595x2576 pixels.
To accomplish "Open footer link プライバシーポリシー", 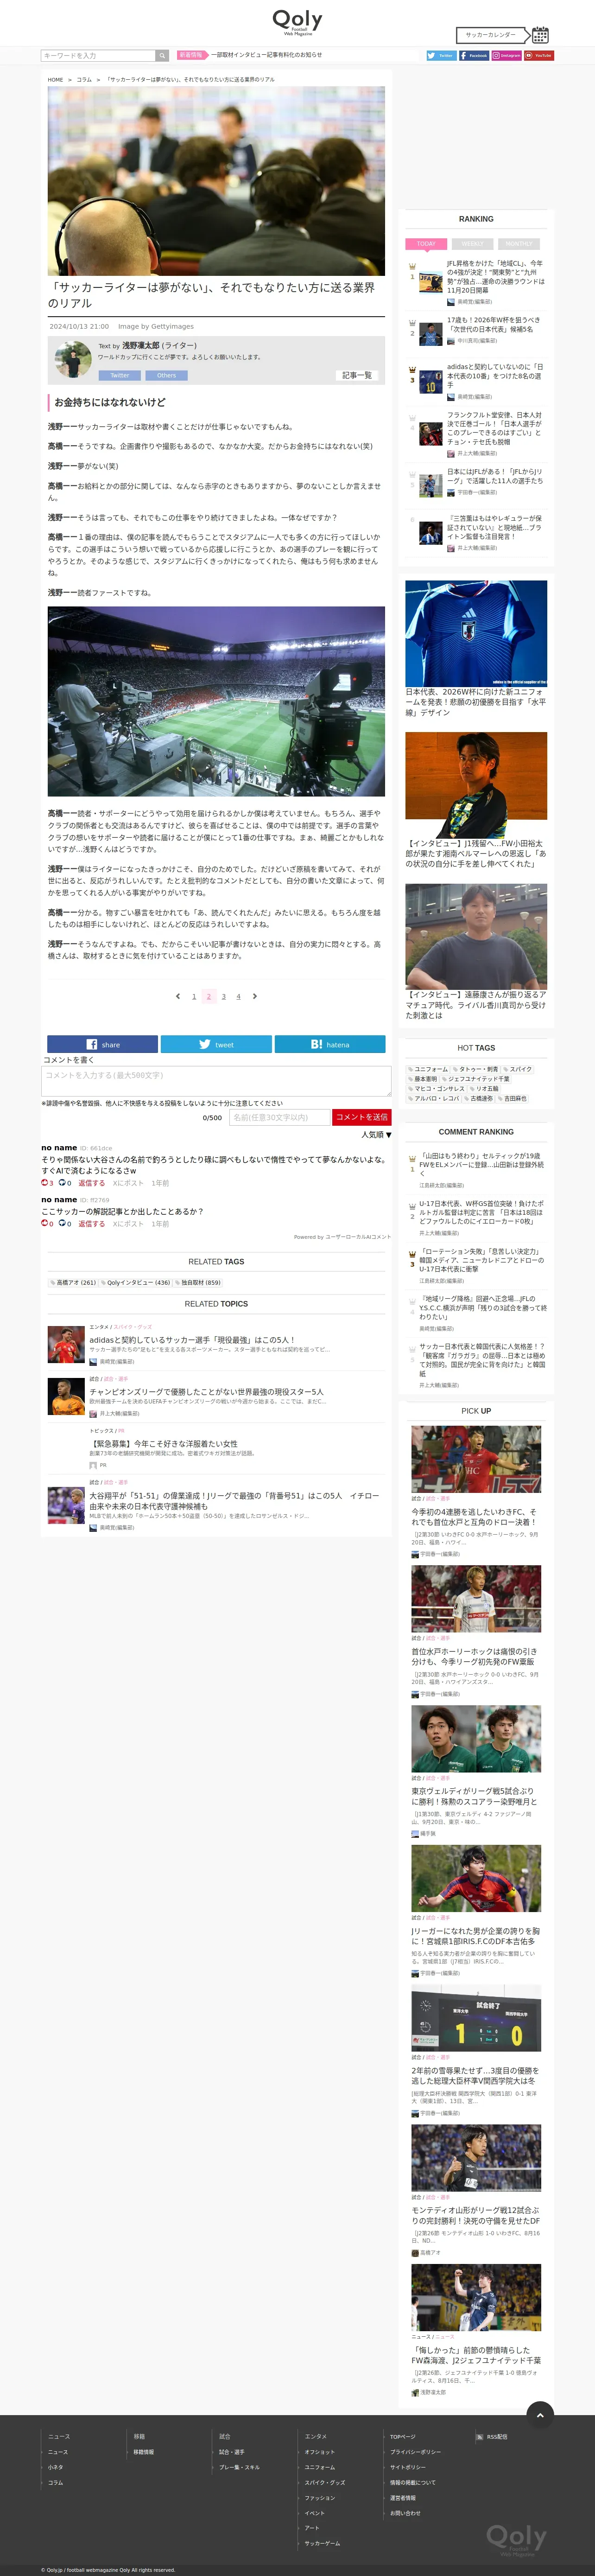I will [x=415, y=2452].
